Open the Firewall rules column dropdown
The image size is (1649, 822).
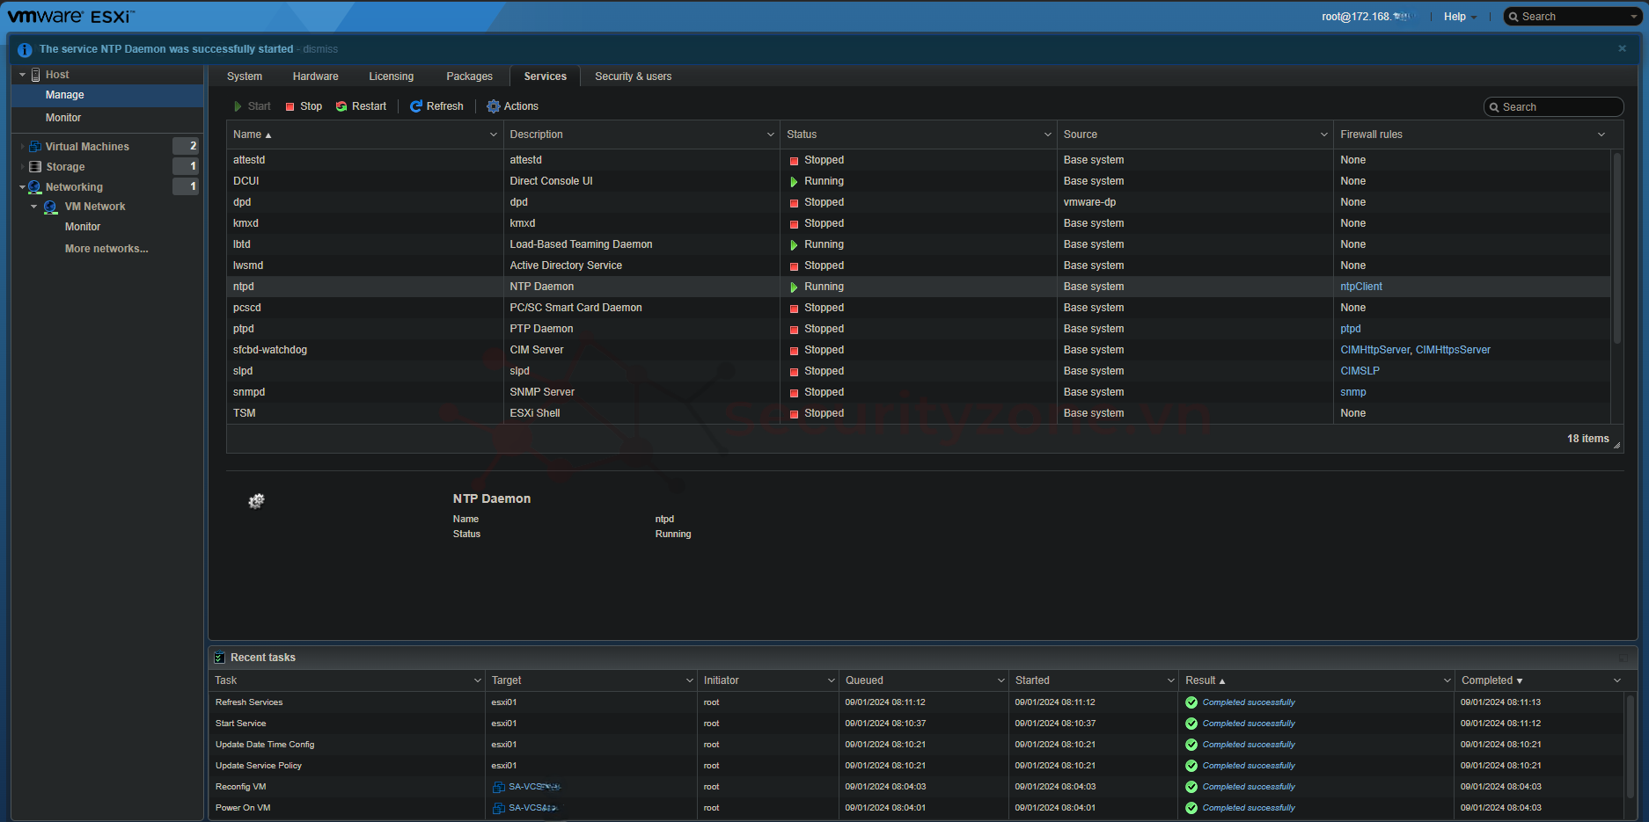(x=1601, y=135)
